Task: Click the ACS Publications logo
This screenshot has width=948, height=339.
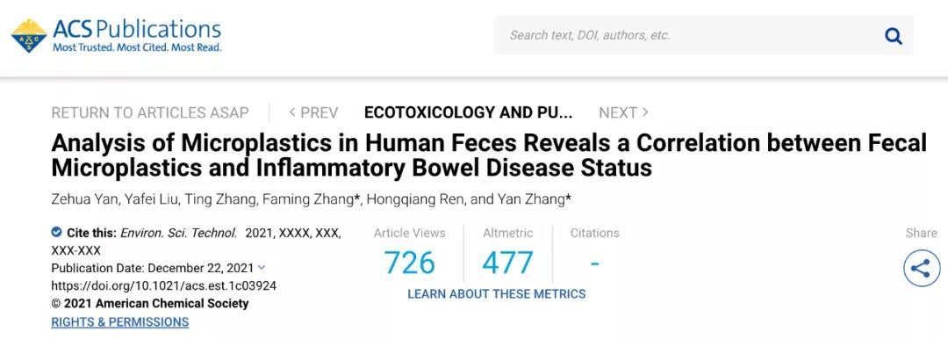Action: click(x=116, y=36)
